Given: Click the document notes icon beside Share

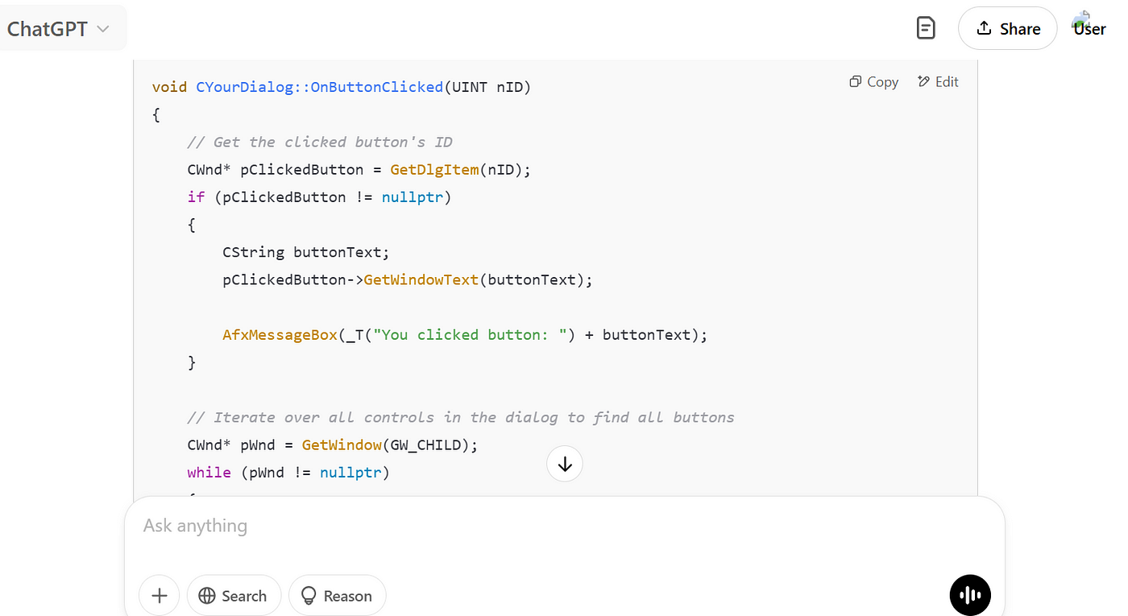Looking at the screenshot, I should (x=926, y=29).
